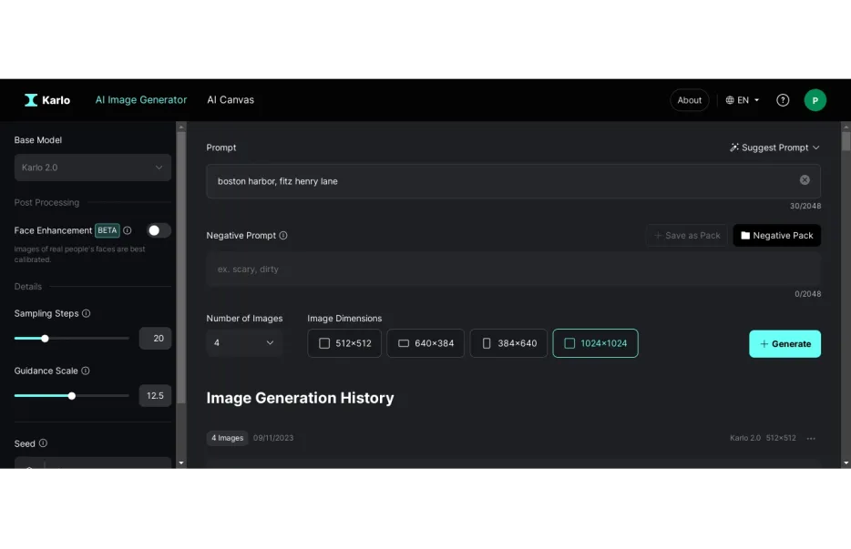The width and height of the screenshot is (851, 549).
Task: Click the Prompt text field
Action: click(x=513, y=181)
